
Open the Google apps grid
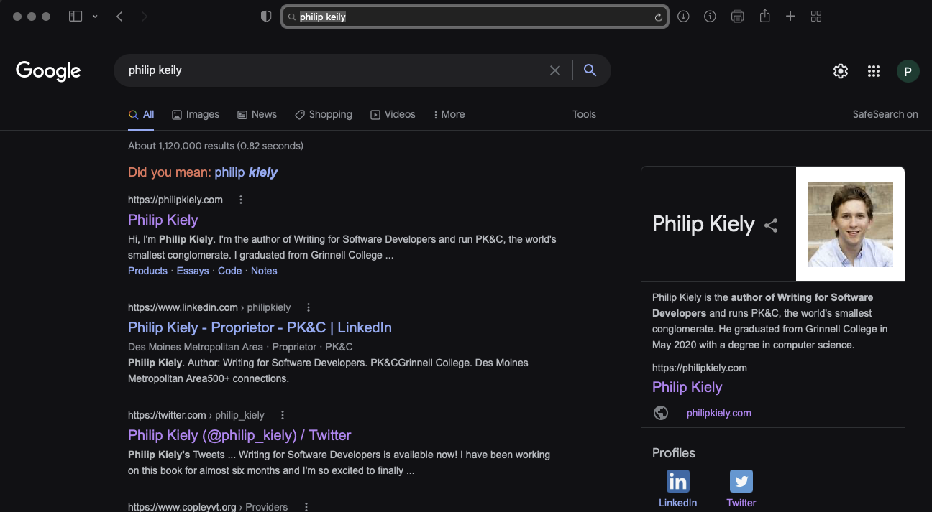873,70
